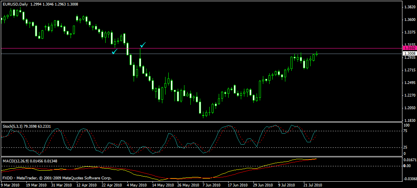Select the 4 May 2010 date label
Screen dimensions: 417x188
(136, 184)
